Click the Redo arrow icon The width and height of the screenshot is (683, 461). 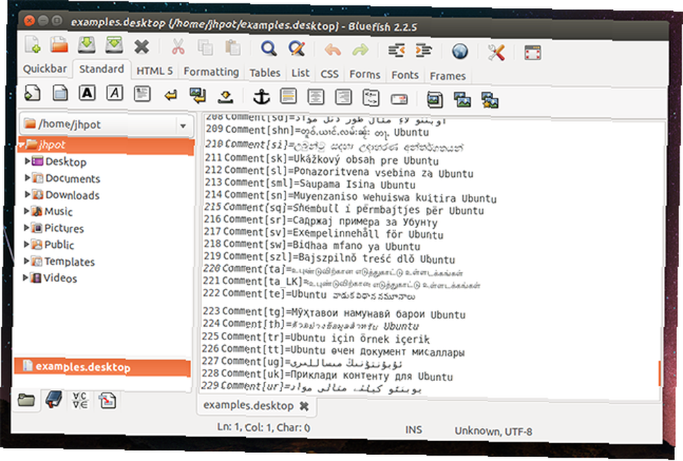pos(360,51)
